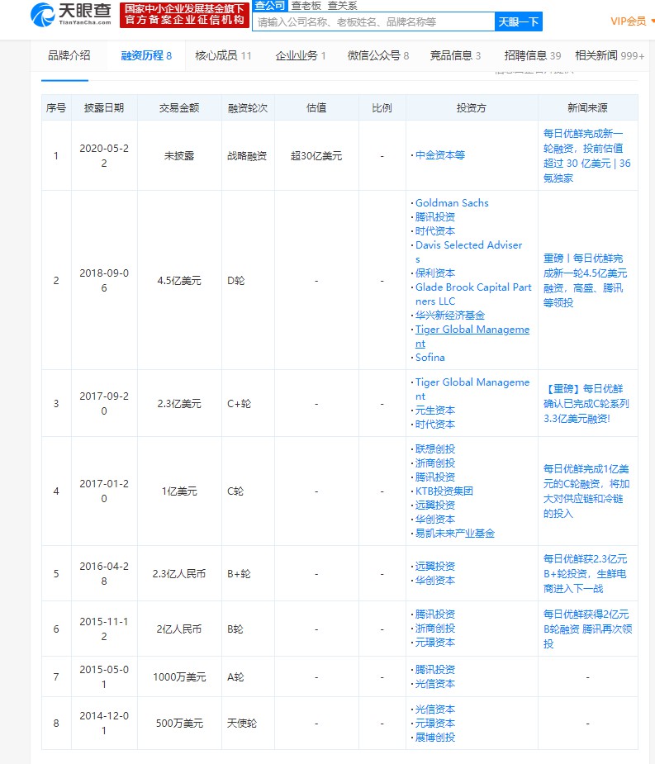This screenshot has width=655, height=764.
Task: Switch to the 查关系 search tab
Action: tap(342, 5)
